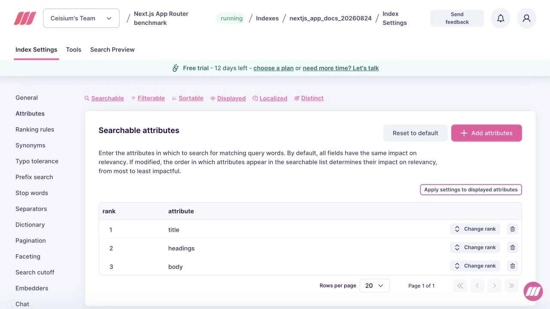Jump to the Displayed attributes section link
Screen dimensions: 550x309
tap(228, 98)
